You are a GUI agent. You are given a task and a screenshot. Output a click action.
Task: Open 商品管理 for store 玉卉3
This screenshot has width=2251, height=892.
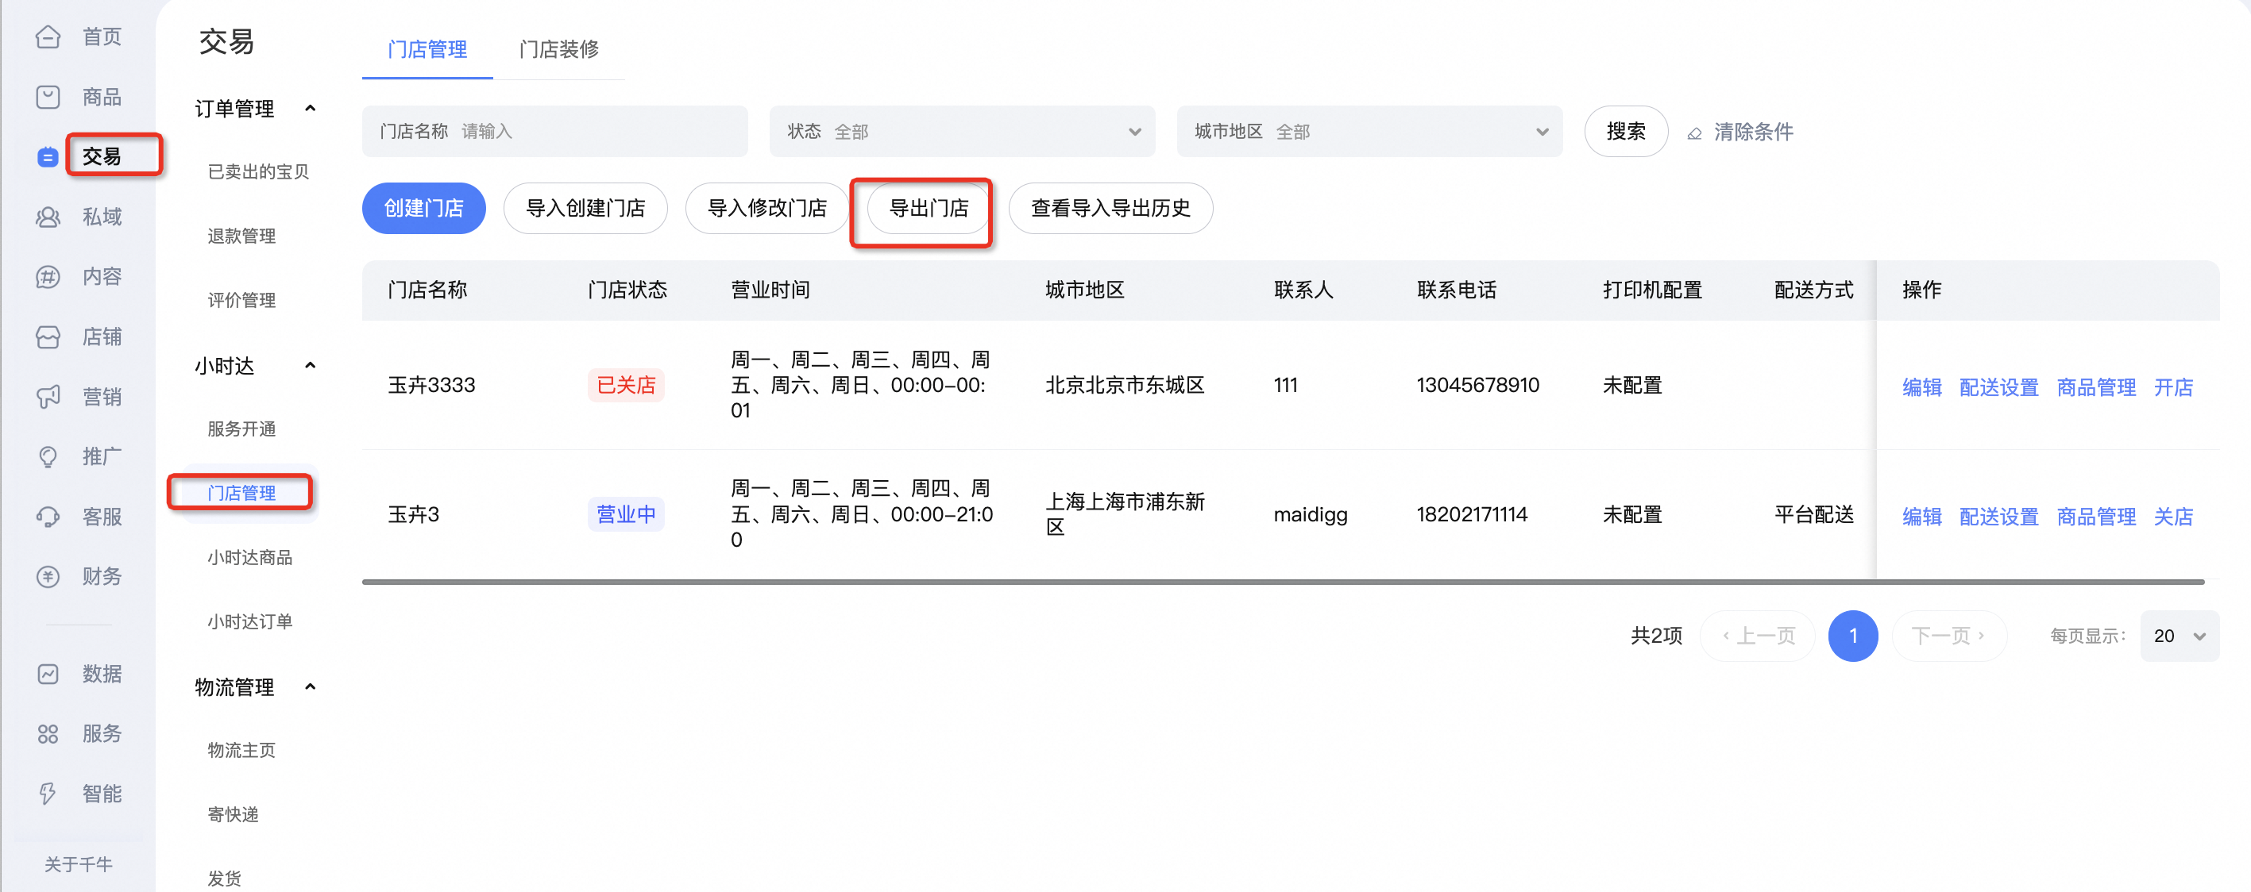point(2095,517)
